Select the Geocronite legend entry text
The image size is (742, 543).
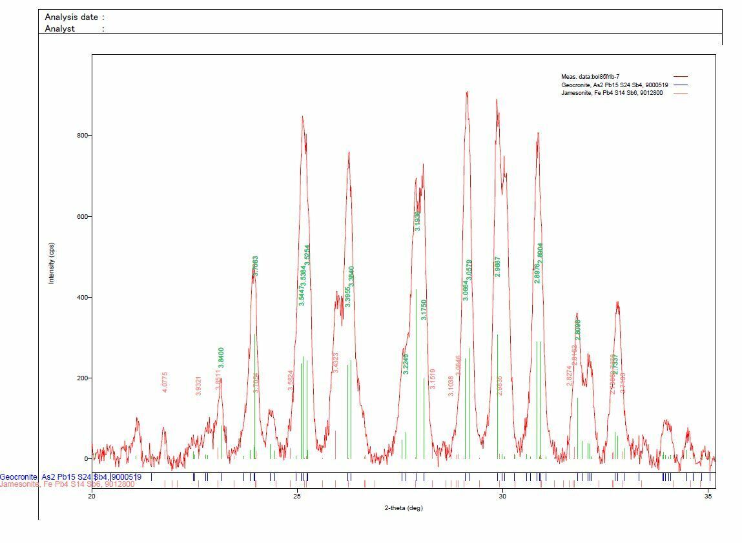[614, 85]
